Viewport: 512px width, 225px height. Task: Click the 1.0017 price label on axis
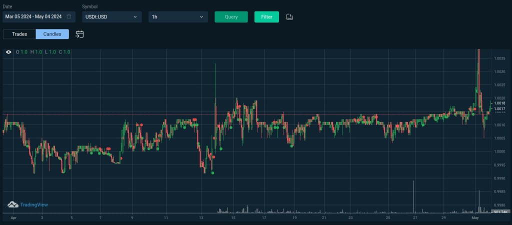(x=499, y=108)
